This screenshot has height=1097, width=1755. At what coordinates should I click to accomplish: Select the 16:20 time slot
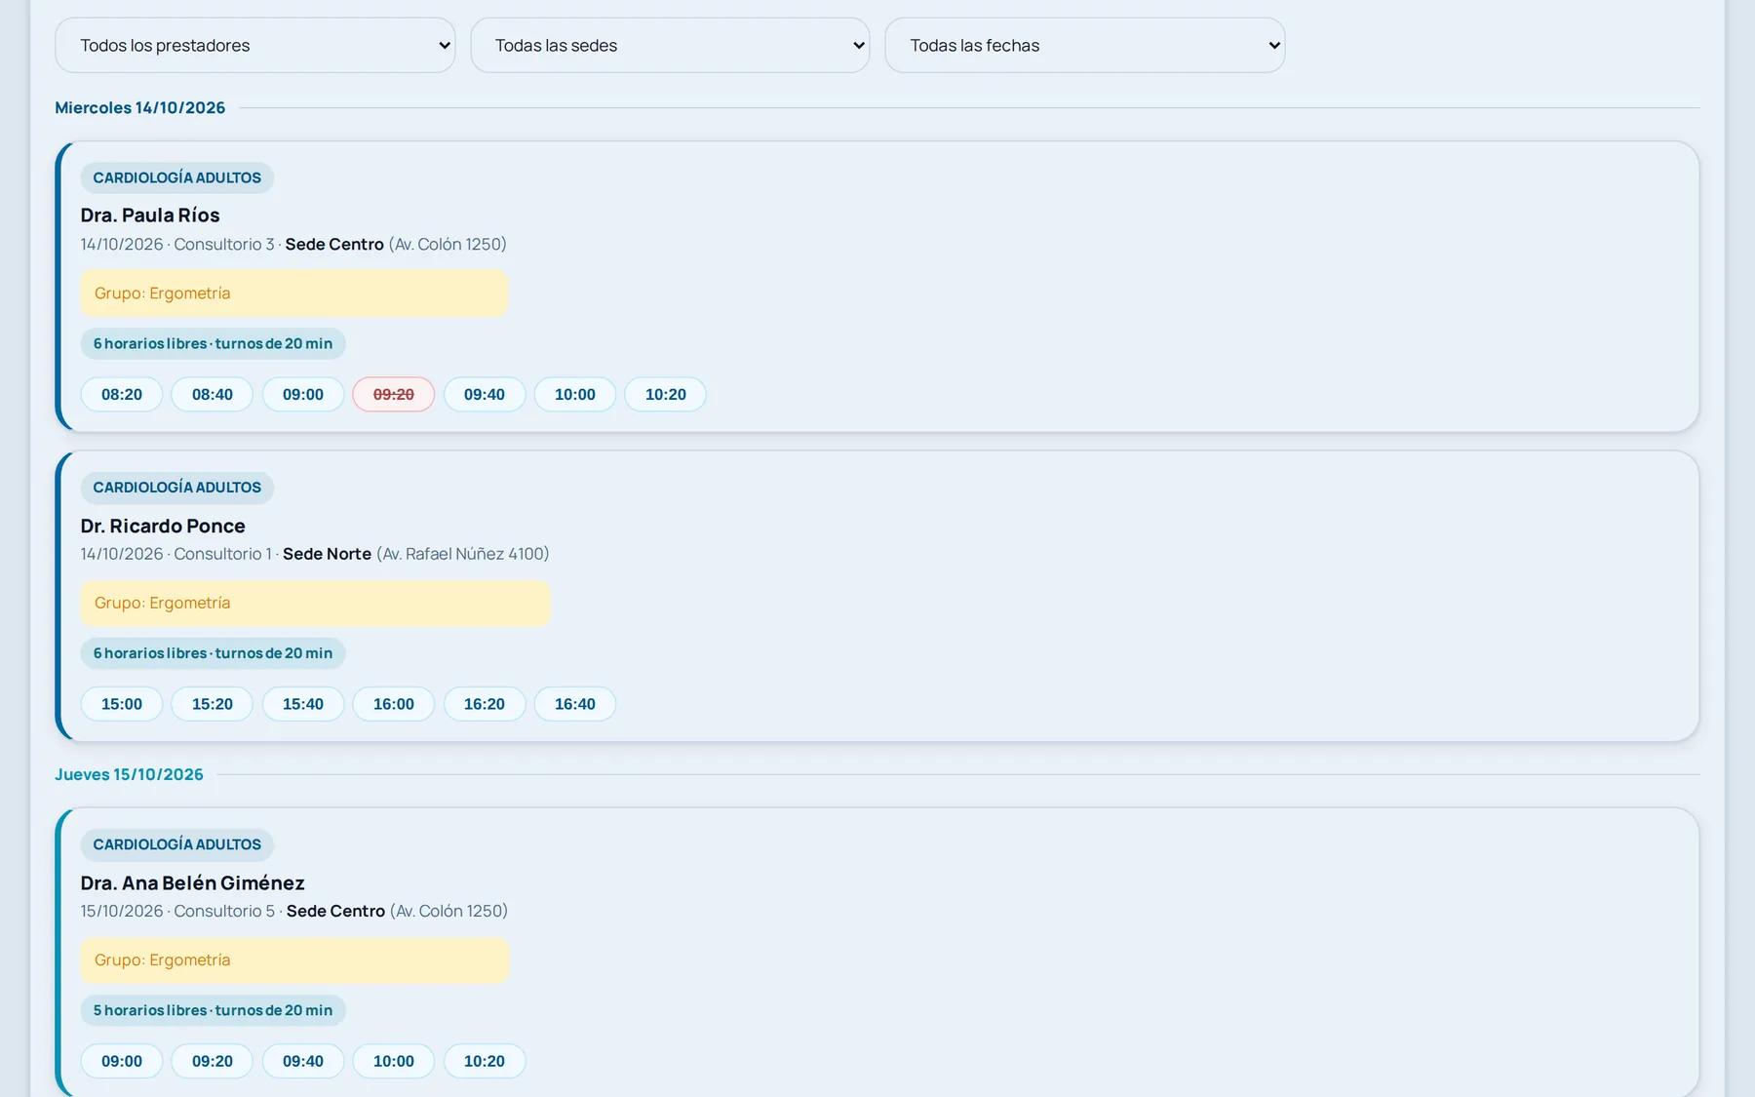coord(485,704)
